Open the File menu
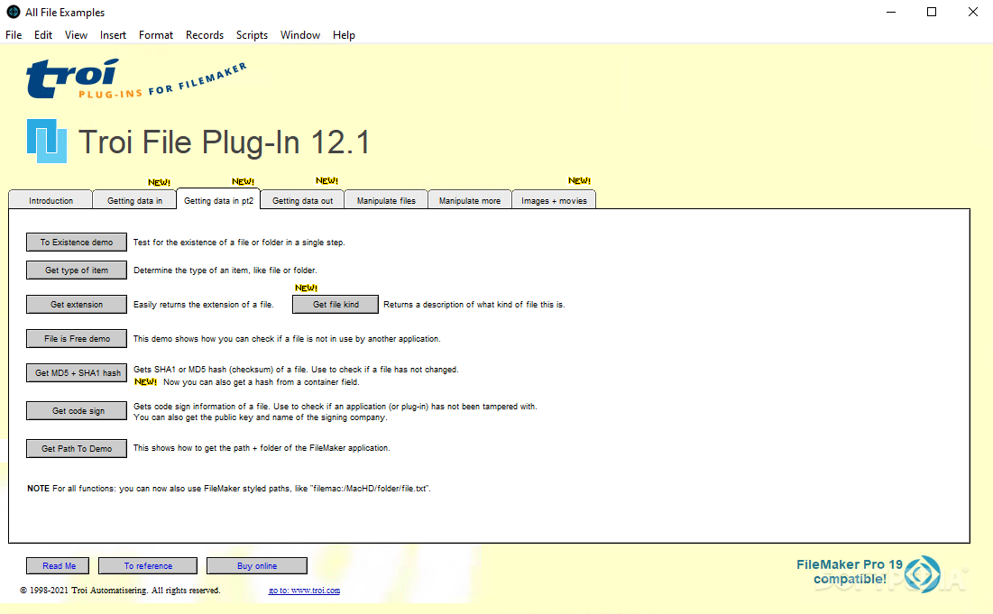 click(x=14, y=35)
